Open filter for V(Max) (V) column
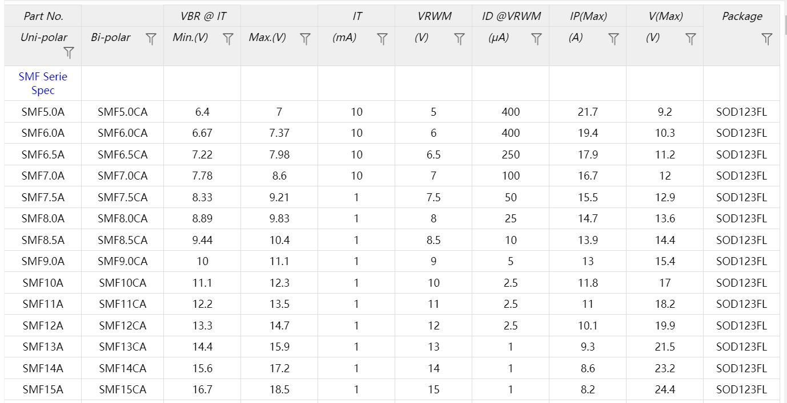The height and width of the screenshot is (403, 787). tap(690, 39)
